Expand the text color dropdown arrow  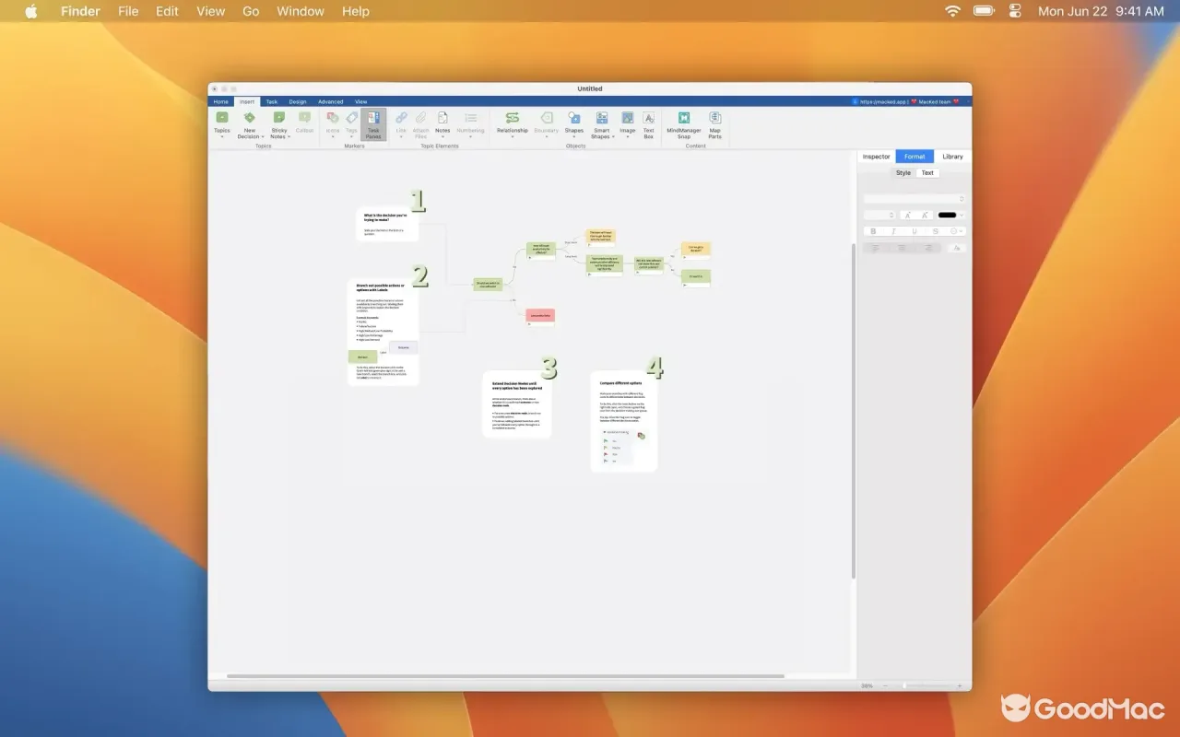[x=962, y=215]
